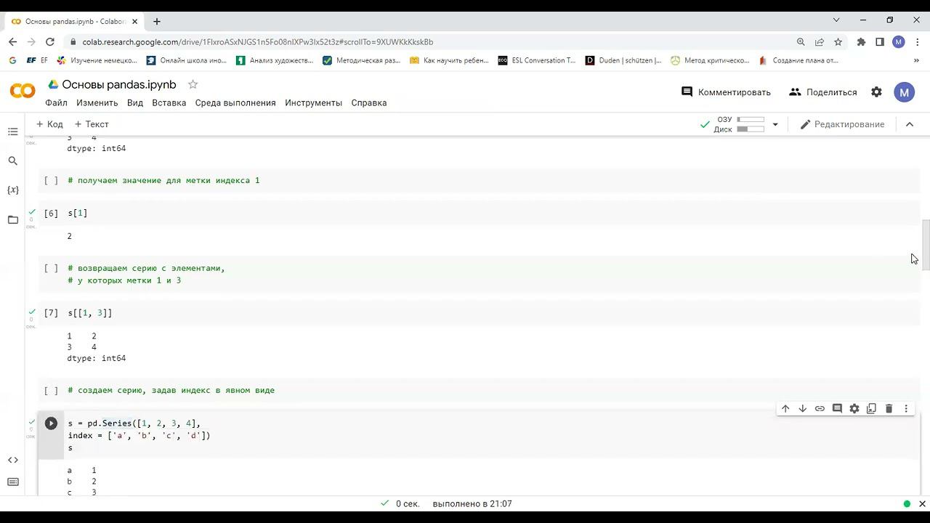Open the Изучение немецко... bookmark

pyautogui.click(x=97, y=60)
